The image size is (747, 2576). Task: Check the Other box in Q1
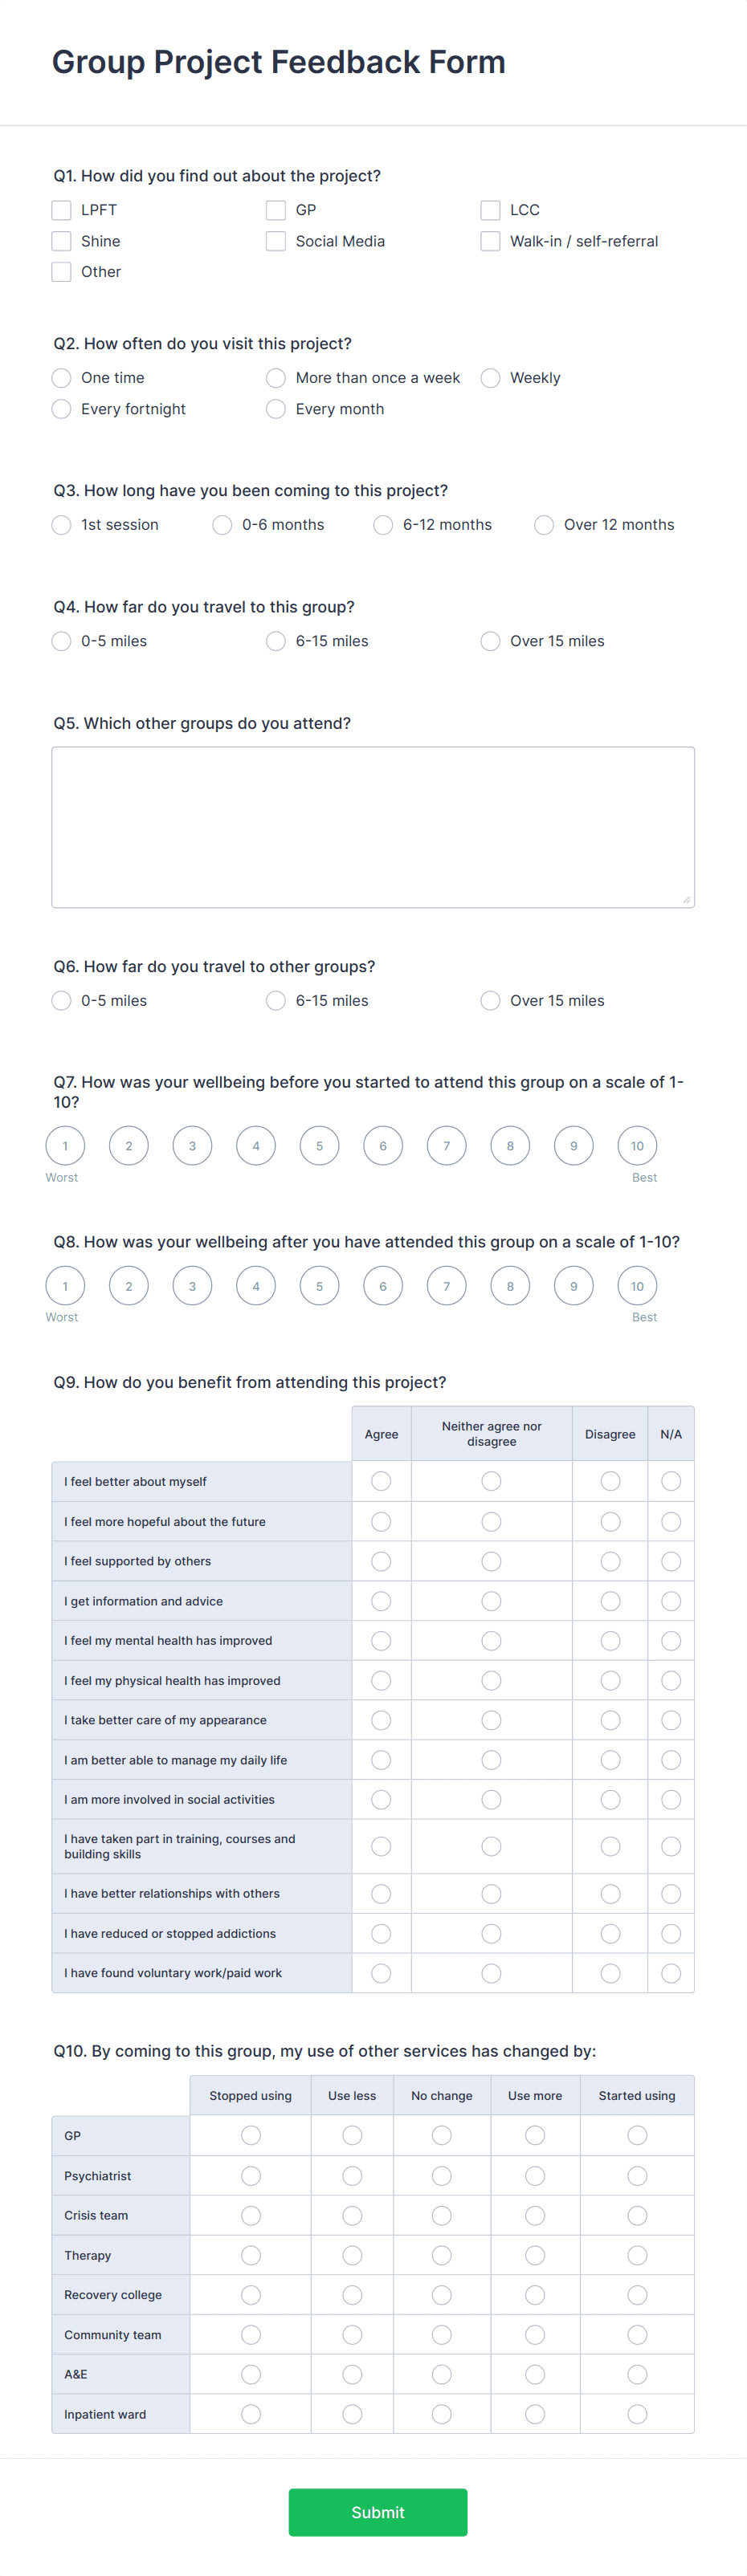61,271
